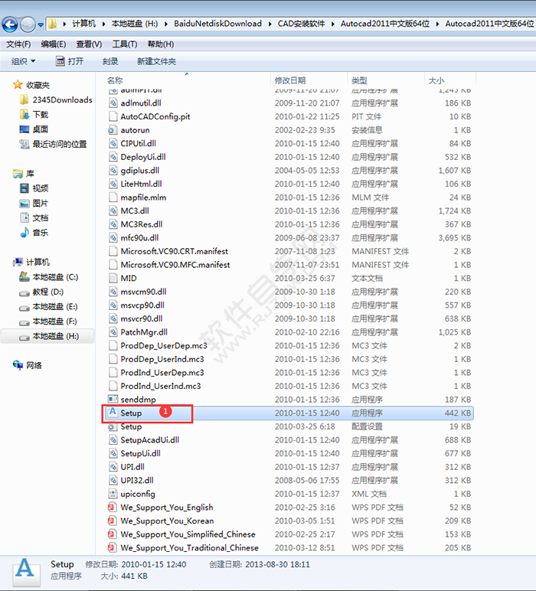Select the autorun setup info icon
The image size is (536, 591).
click(113, 130)
